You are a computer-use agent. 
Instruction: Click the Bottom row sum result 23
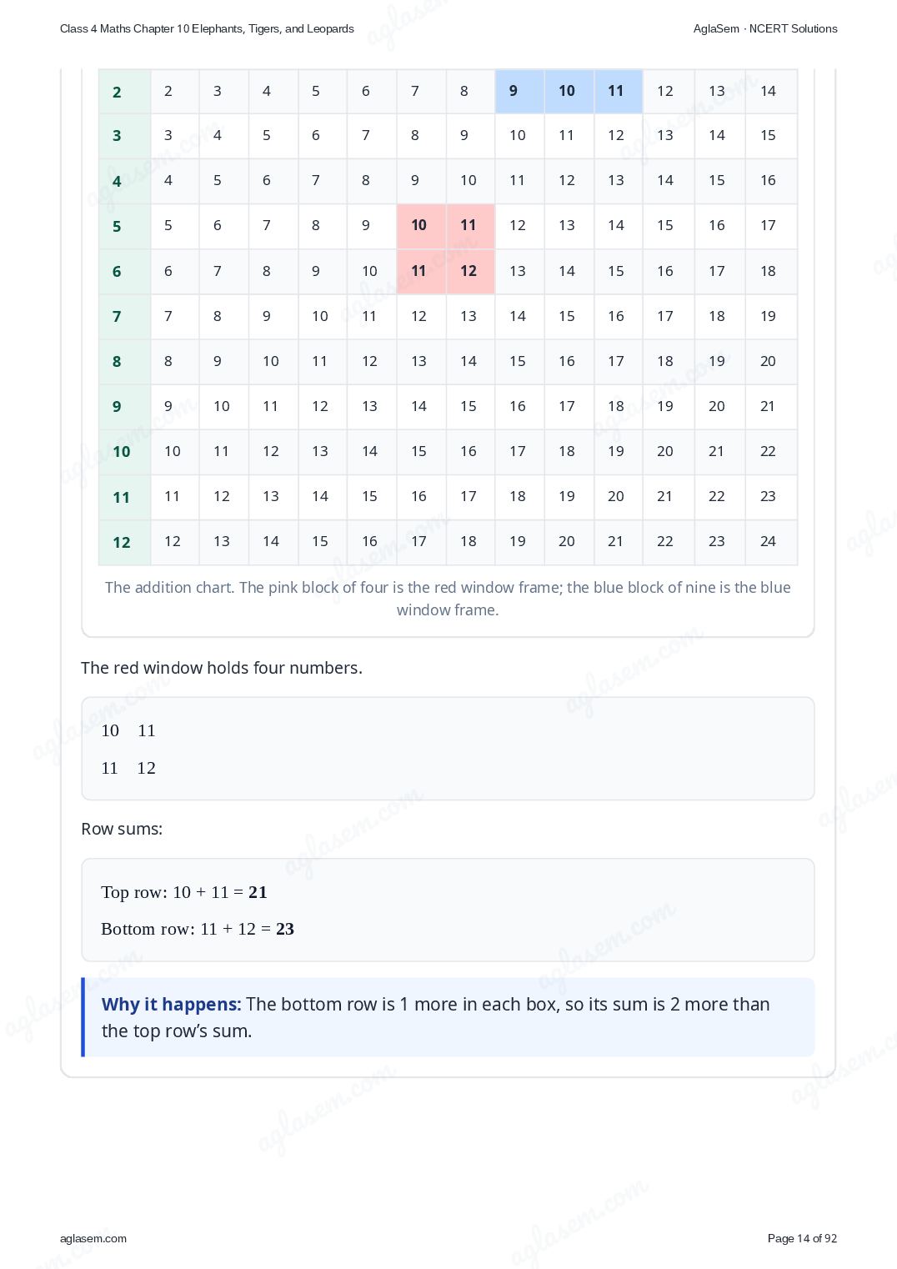pos(285,929)
